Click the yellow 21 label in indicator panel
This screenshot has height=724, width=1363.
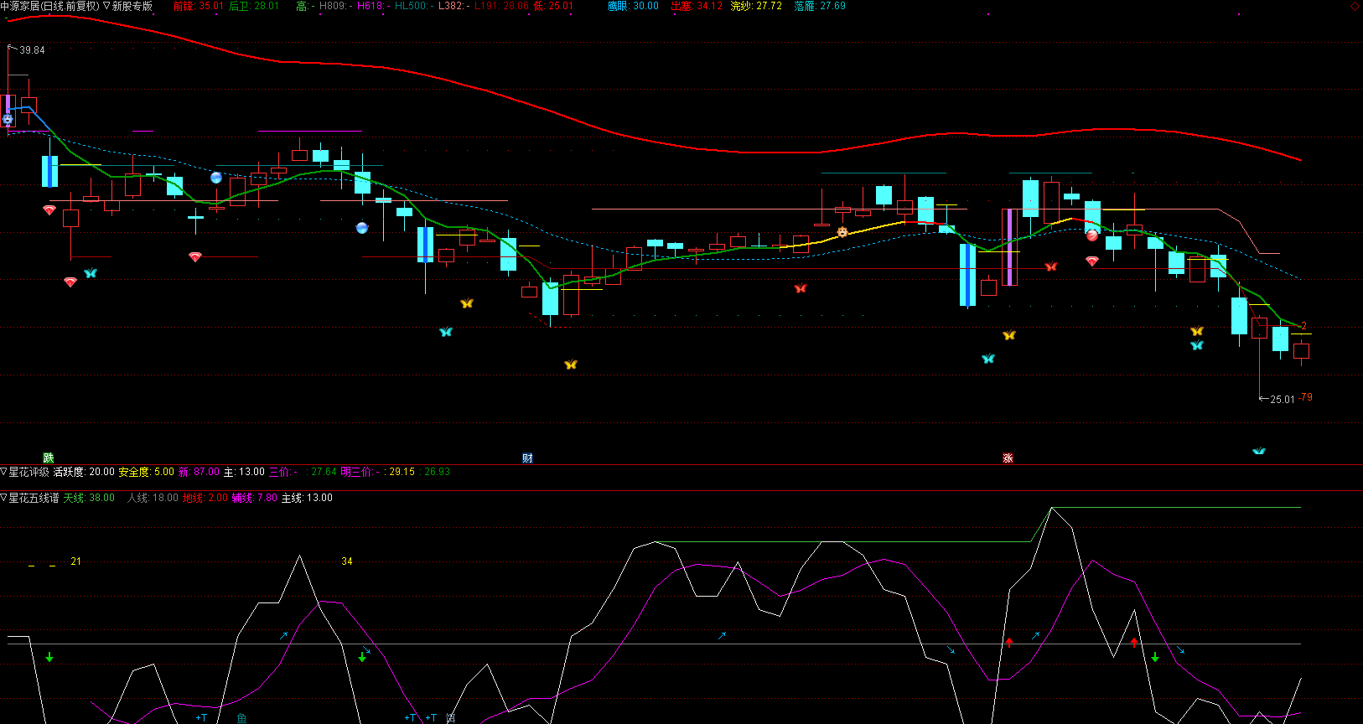75,561
